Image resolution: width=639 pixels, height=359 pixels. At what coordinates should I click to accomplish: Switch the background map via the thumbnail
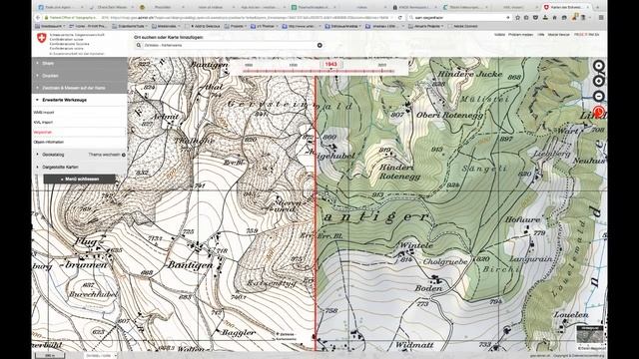(590, 335)
